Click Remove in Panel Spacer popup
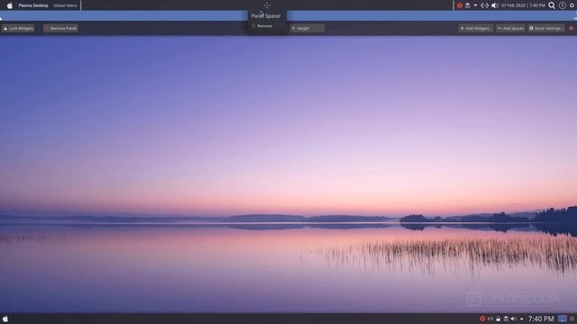 pyautogui.click(x=262, y=26)
